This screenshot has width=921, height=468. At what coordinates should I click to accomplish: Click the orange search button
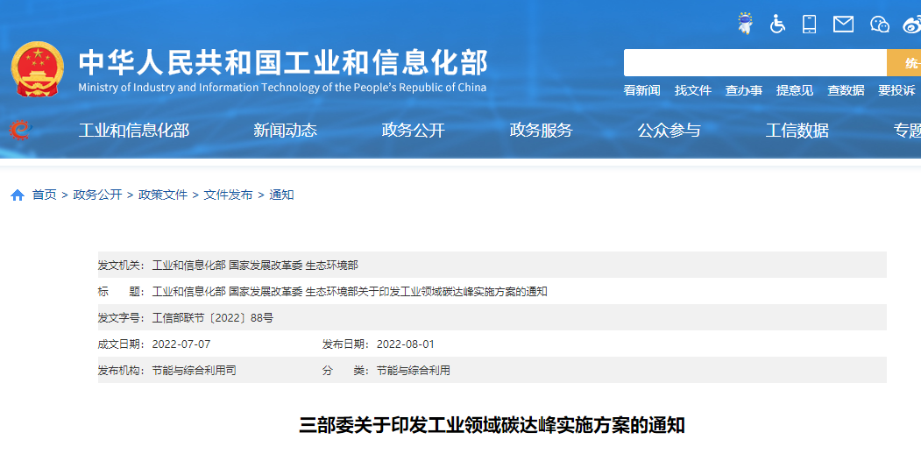point(904,63)
